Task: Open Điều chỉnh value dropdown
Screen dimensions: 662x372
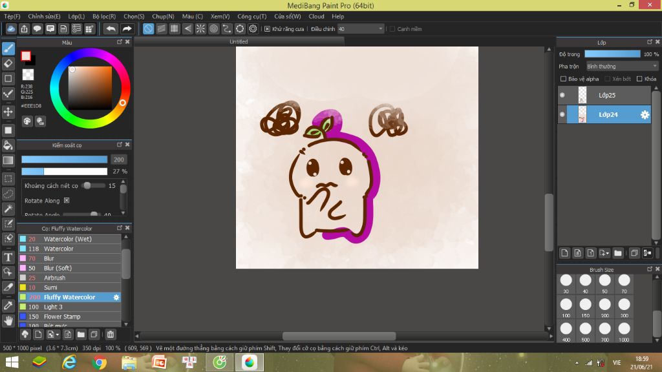Action: click(x=360, y=29)
